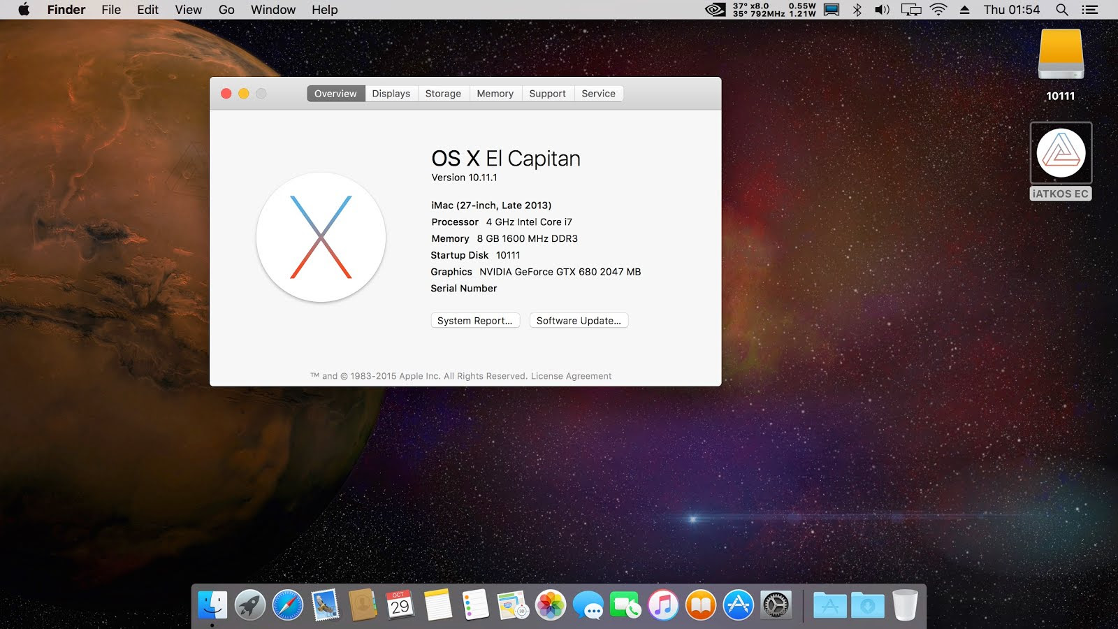Select iATKOS EC desktop icon
The width and height of the screenshot is (1118, 629).
click(x=1061, y=153)
